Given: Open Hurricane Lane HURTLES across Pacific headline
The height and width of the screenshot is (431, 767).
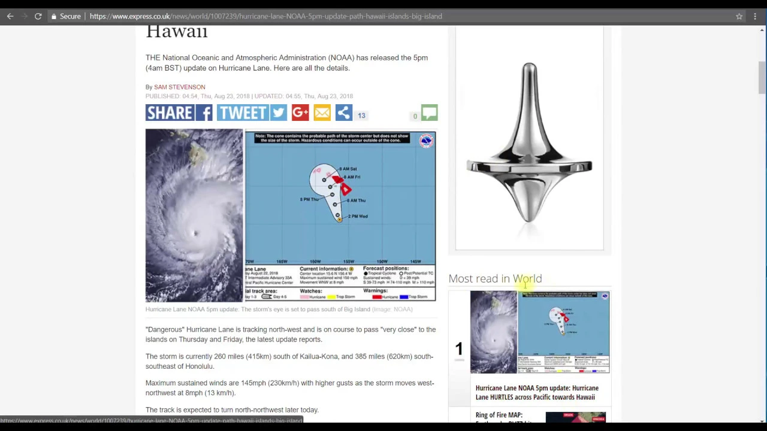Looking at the screenshot, I should [537, 393].
